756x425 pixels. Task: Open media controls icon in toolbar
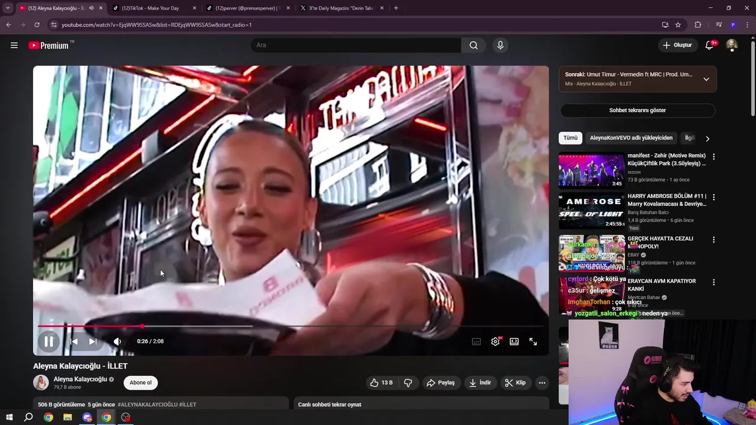[x=719, y=25]
